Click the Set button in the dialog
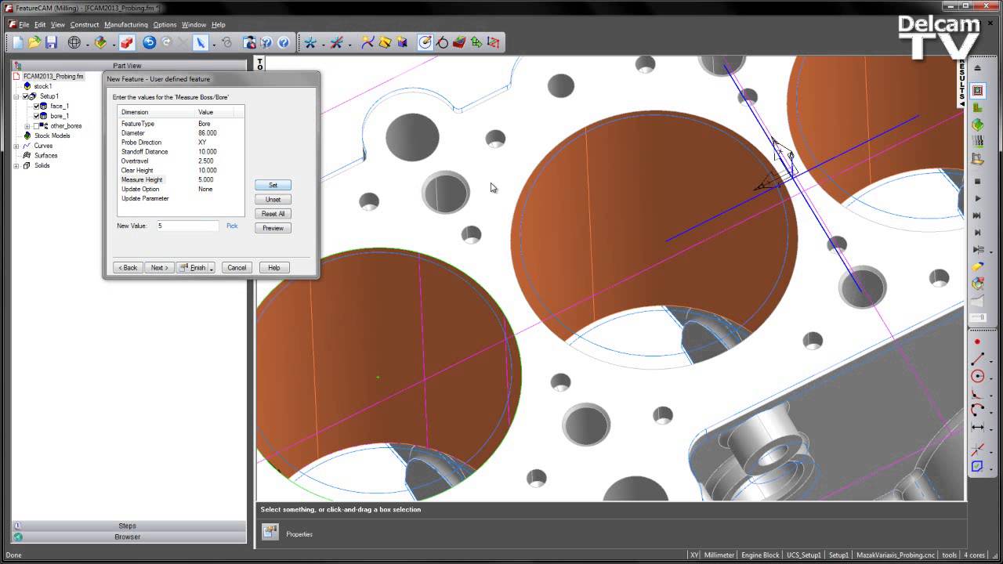 pyautogui.click(x=273, y=185)
